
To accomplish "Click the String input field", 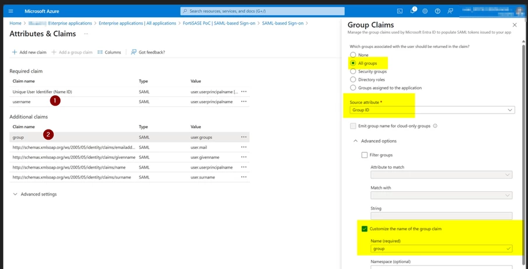I will (442, 216).
